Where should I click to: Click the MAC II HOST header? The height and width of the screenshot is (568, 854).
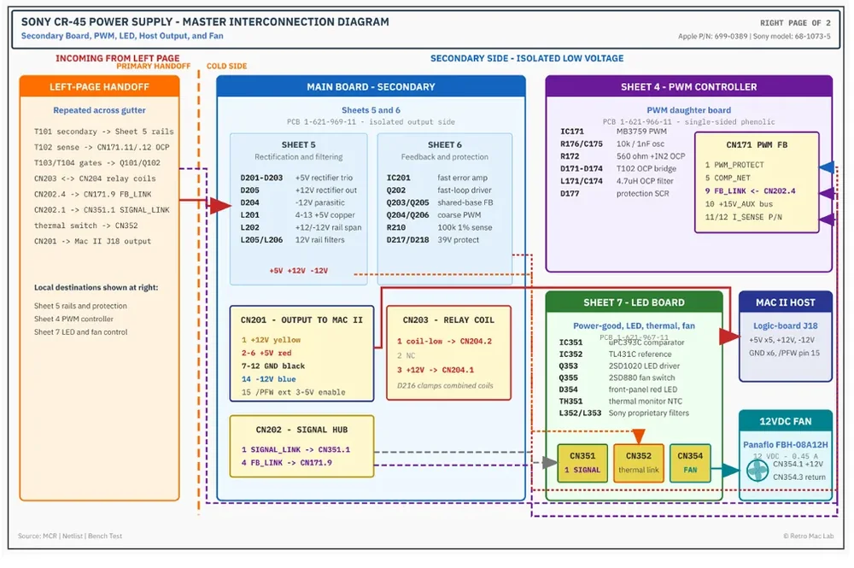point(786,302)
